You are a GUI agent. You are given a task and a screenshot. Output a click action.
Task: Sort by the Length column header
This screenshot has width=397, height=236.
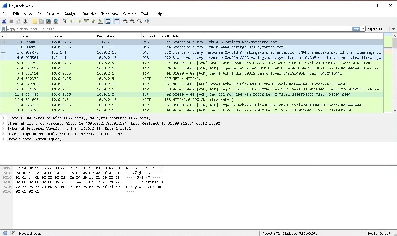(165, 36)
